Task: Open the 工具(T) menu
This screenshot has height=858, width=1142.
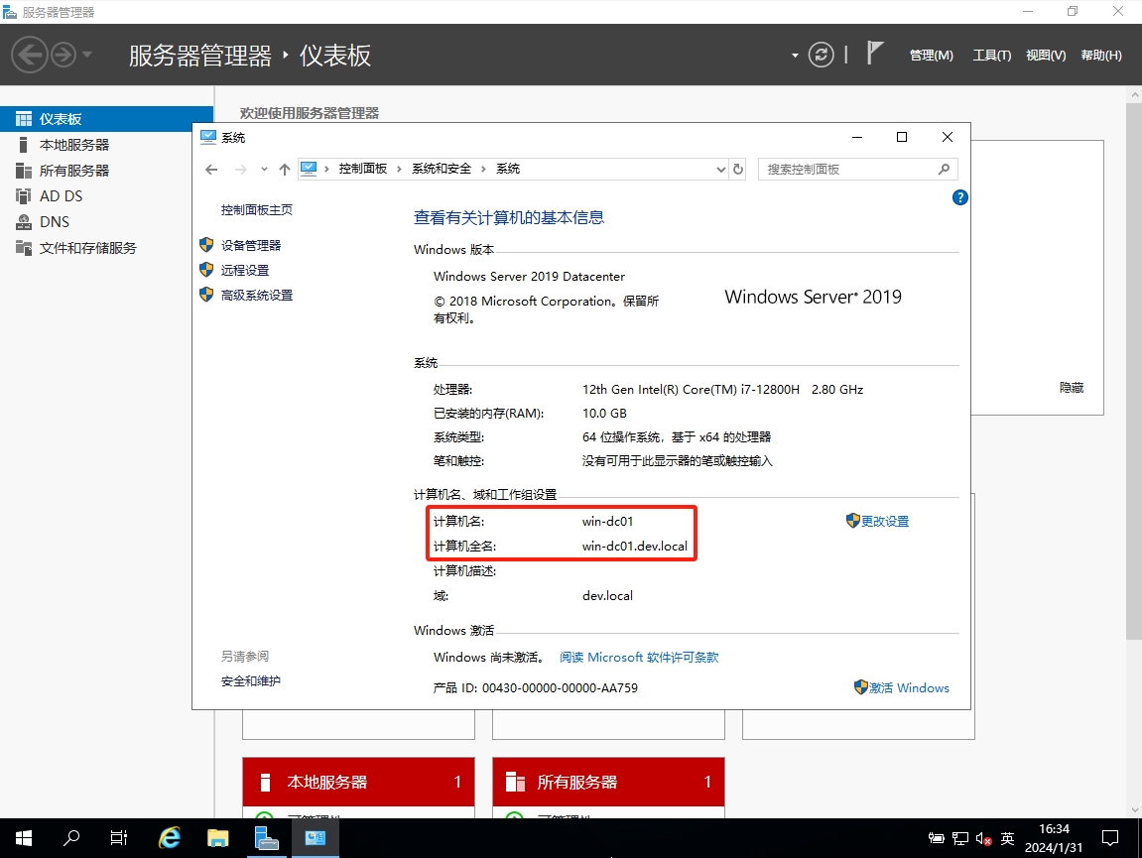Action: (x=991, y=56)
